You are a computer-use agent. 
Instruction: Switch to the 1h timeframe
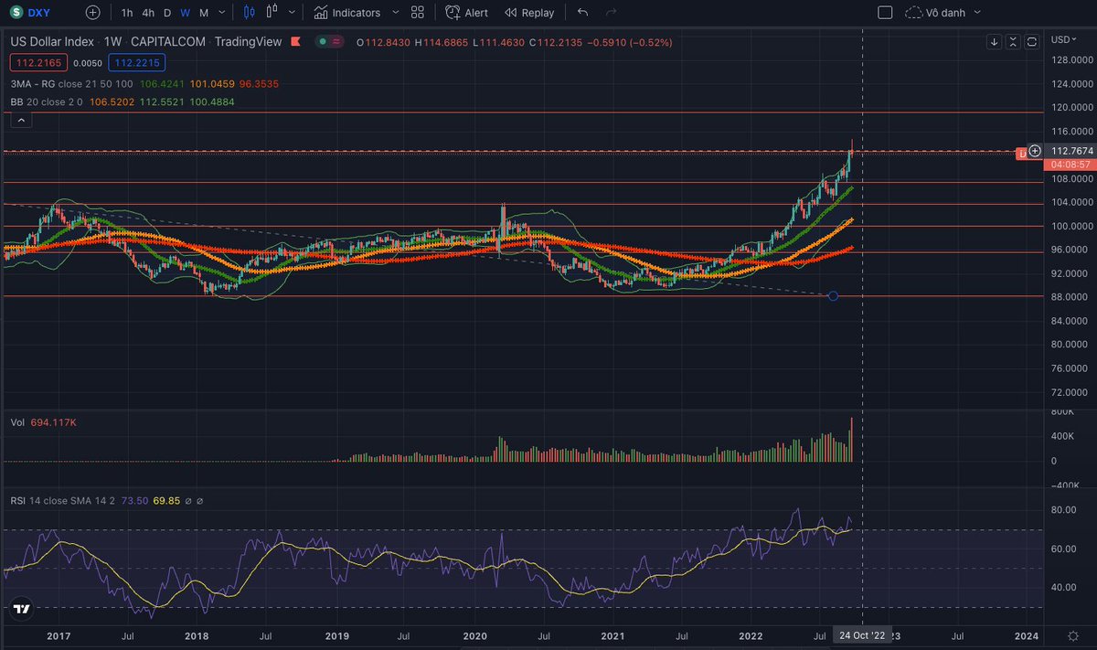click(127, 13)
